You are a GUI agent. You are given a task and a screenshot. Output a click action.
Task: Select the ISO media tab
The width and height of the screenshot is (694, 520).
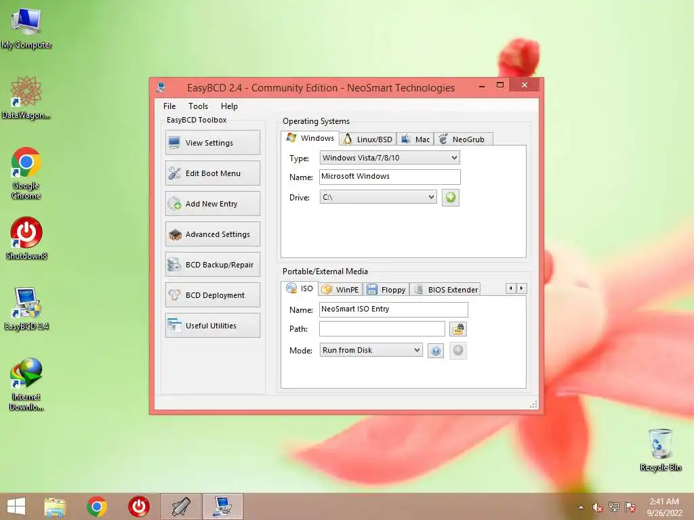(300, 288)
